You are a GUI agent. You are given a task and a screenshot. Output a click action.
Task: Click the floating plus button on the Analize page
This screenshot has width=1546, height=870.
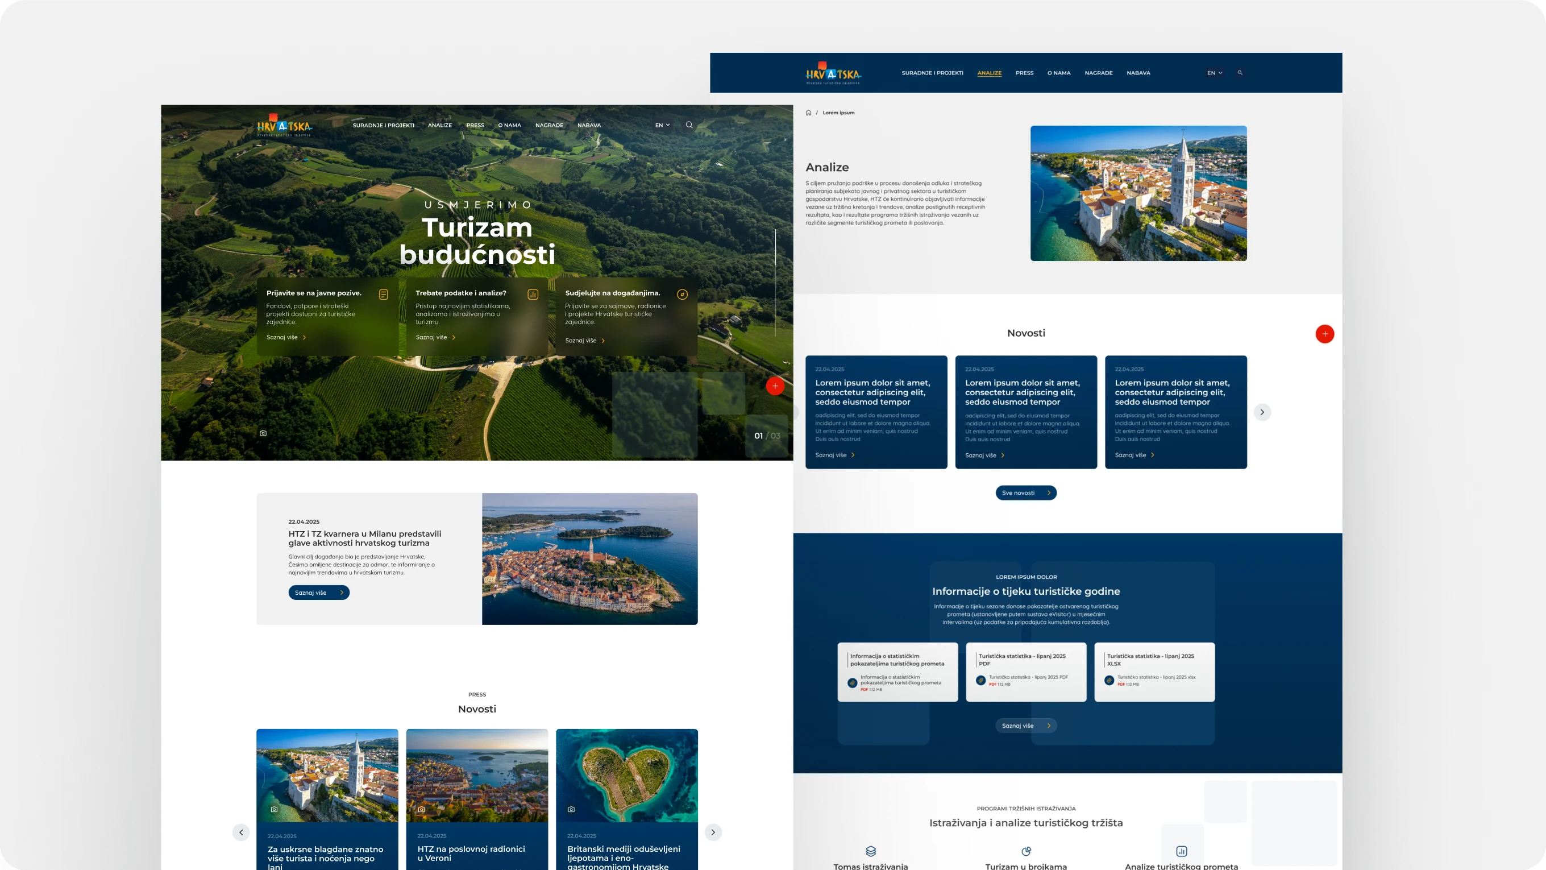pyautogui.click(x=1325, y=334)
